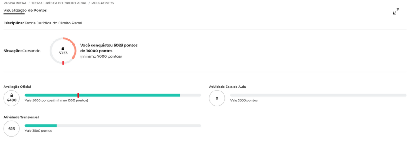417x154 pixels.
Task: Click the Avaliação Oficial heading
Action: coord(17,87)
